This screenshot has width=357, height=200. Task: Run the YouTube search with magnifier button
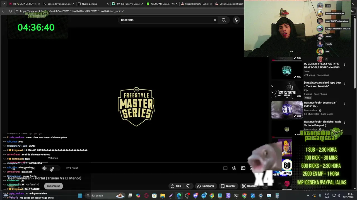[x=224, y=20]
